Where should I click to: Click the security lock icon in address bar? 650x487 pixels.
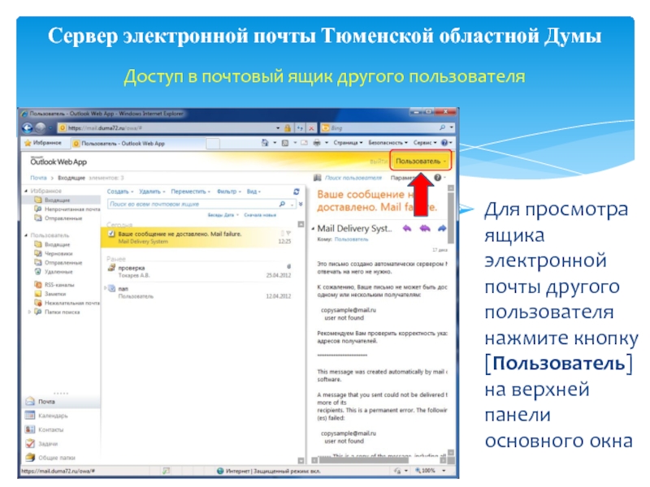(288, 128)
